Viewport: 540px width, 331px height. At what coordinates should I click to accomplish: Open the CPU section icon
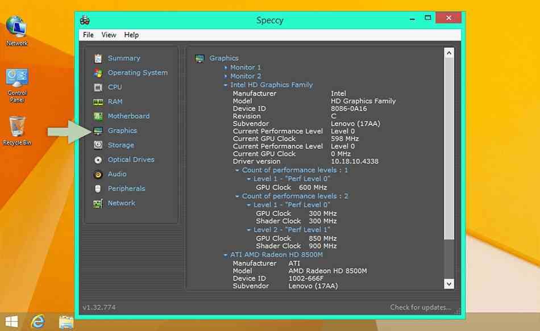click(x=98, y=87)
